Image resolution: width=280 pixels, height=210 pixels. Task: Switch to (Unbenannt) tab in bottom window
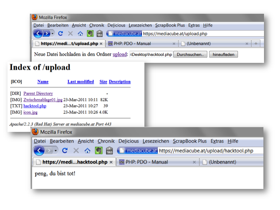click(231, 162)
